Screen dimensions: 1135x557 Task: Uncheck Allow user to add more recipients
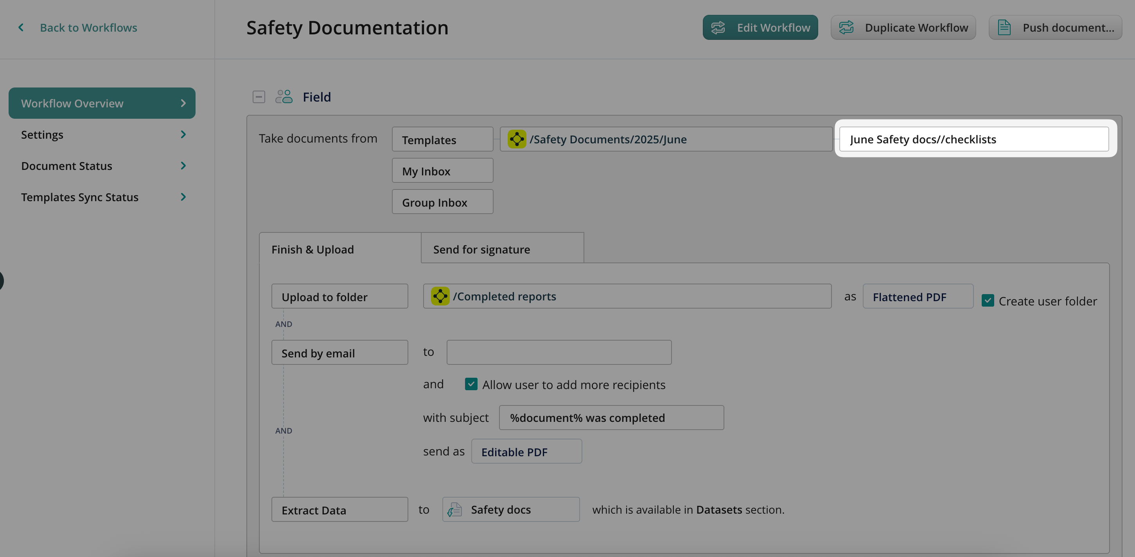[x=471, y=384]
